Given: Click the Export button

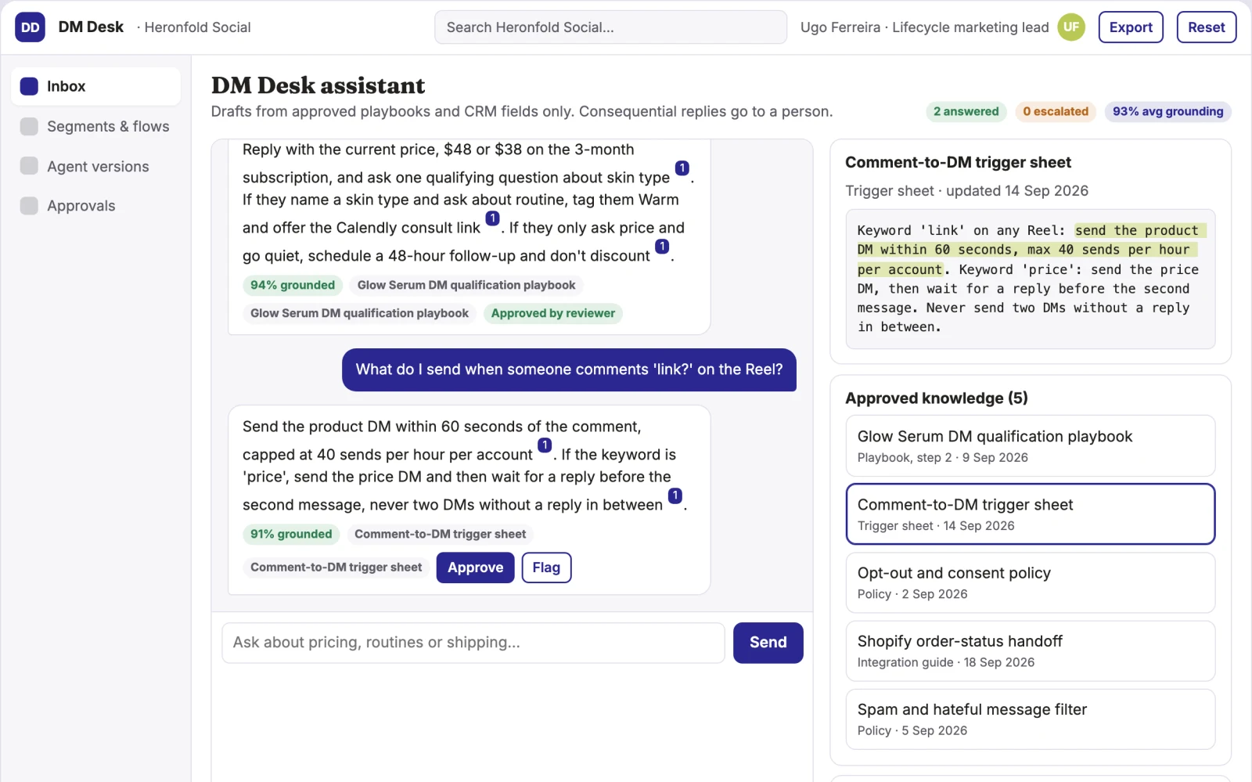Looking at the screenshot, I should (x=1131, y=27).
